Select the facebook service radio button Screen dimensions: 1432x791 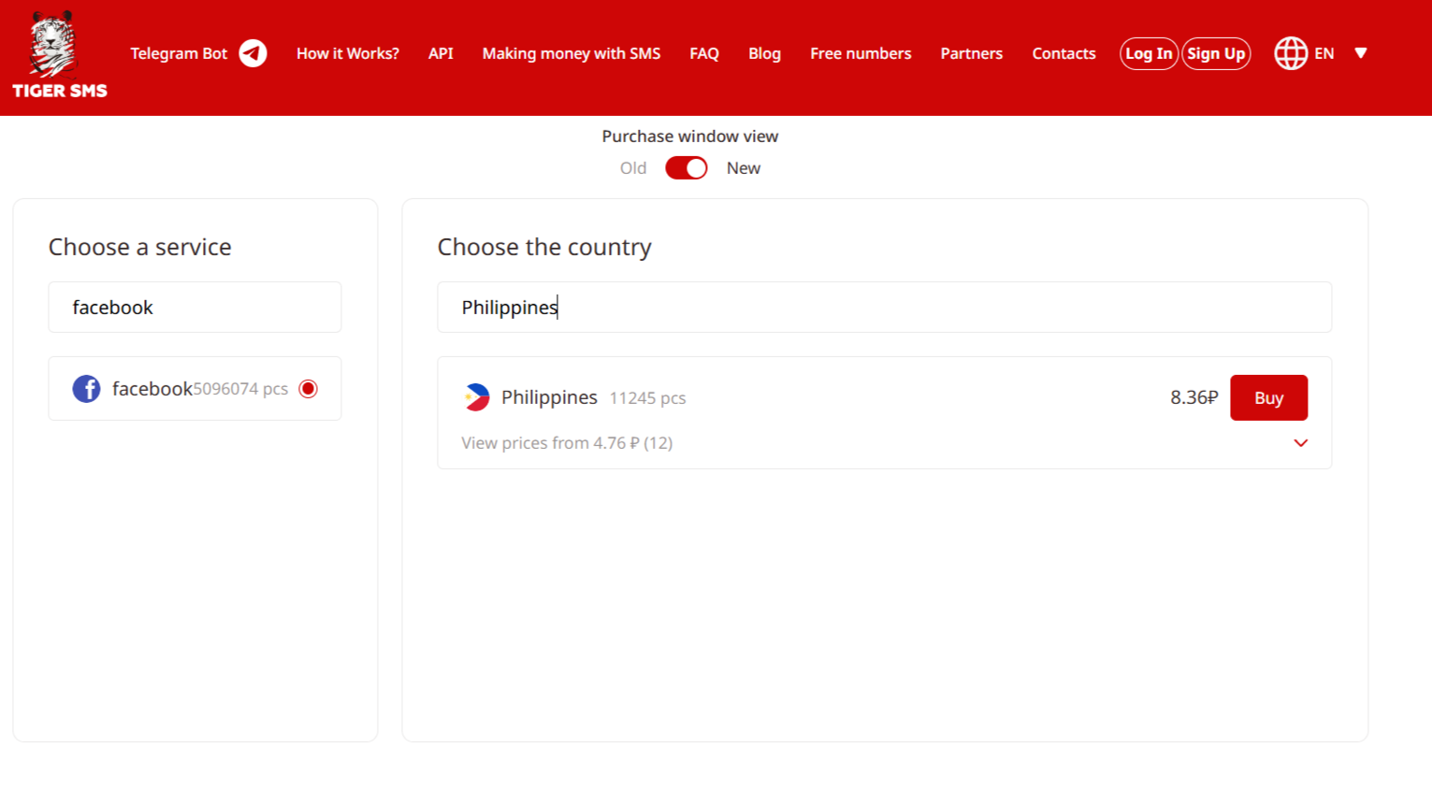click(309, 389)
